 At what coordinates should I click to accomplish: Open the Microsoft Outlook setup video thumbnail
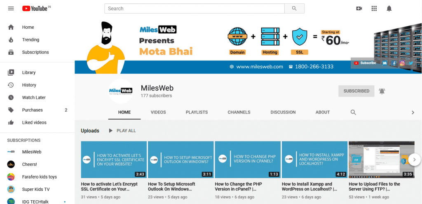(181, 160)
